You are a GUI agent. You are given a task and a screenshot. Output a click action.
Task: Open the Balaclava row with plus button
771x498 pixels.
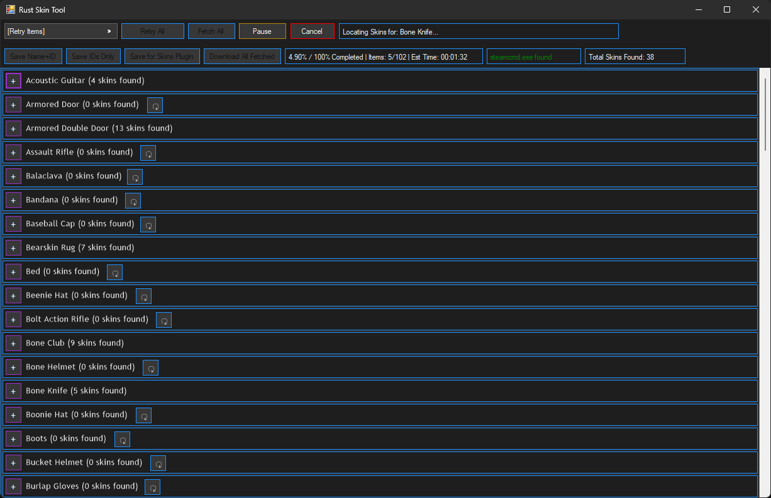[x=13, y=176]
